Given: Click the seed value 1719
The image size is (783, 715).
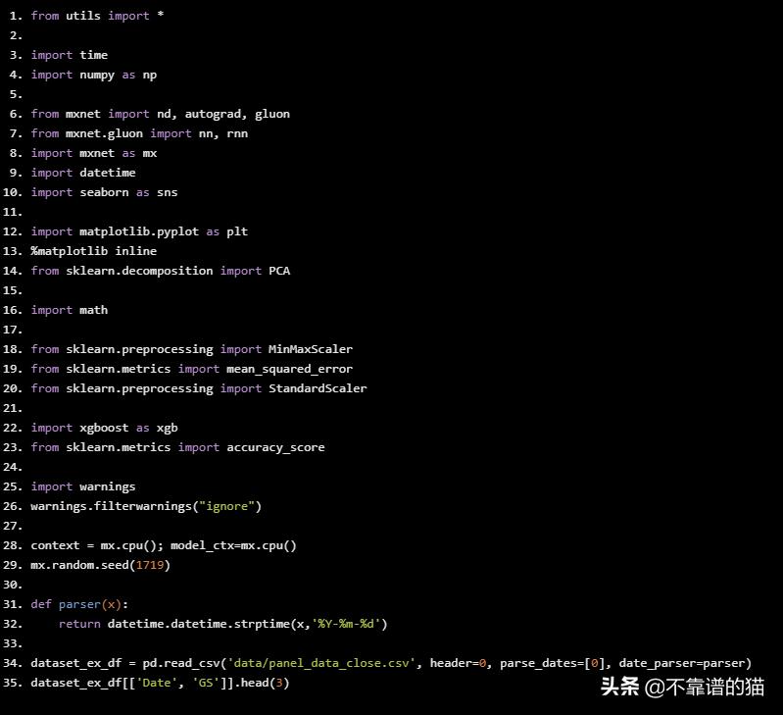Looking at the screenshot, I should coord(150,565).
